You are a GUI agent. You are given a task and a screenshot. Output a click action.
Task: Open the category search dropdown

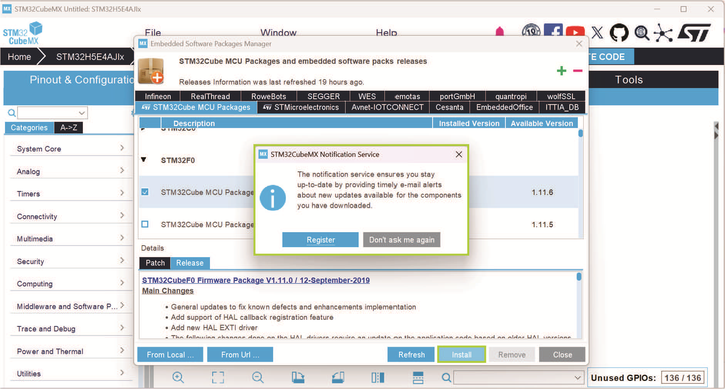point(82,113)
